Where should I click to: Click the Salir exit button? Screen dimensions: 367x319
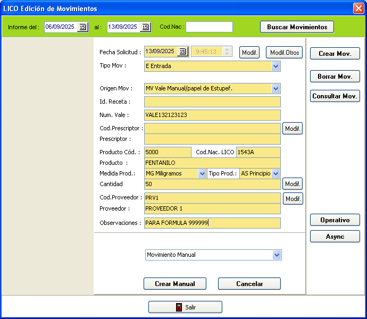(185, 307)
